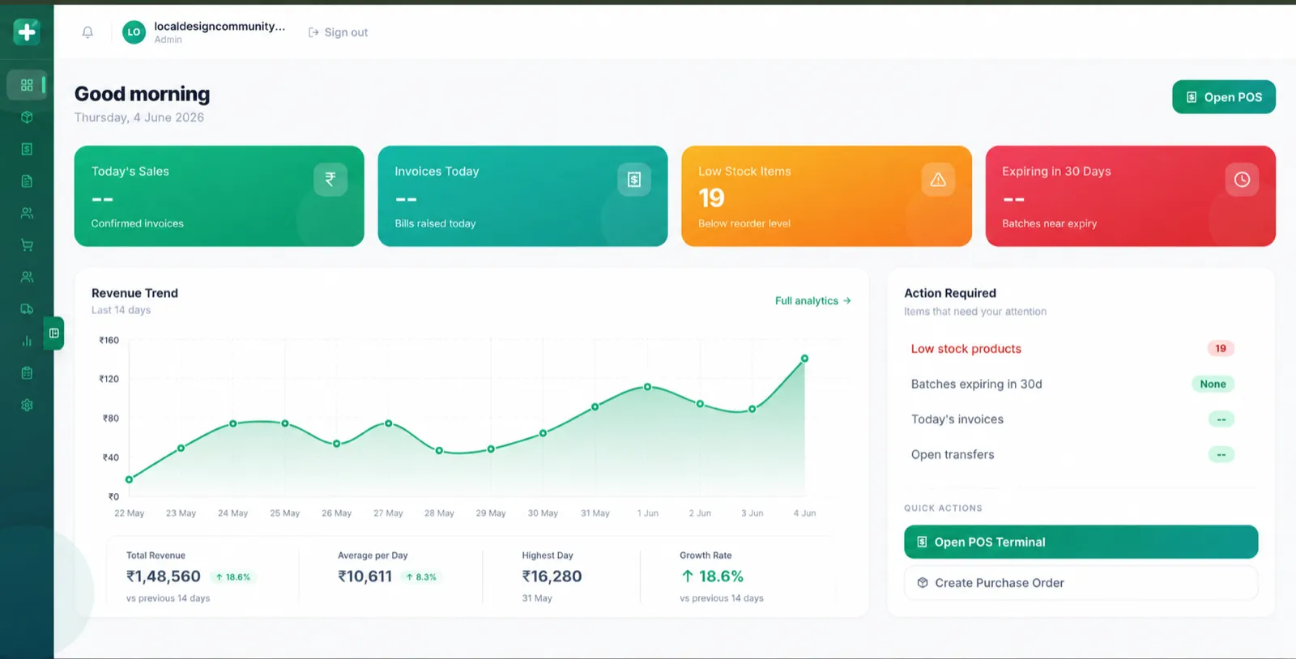Viewport: 1296px width, 659px height.
Task: Open the Full analytics link
Action: tap(812, 300)
